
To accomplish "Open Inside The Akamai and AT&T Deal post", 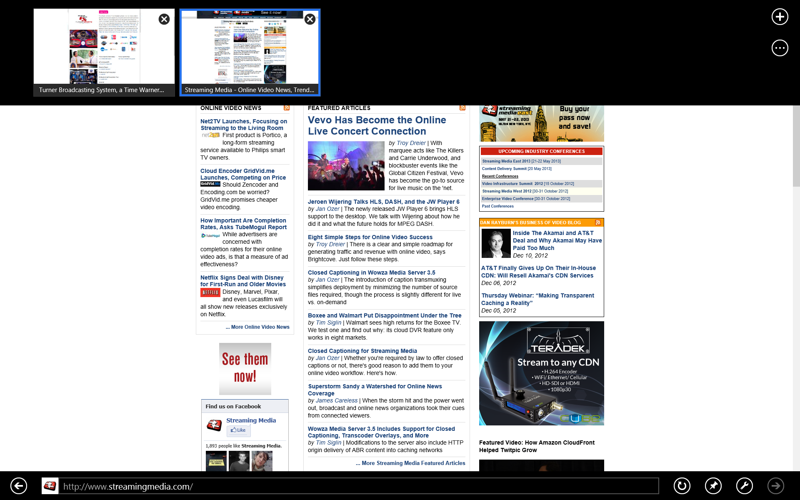I will tap(557, 240).
